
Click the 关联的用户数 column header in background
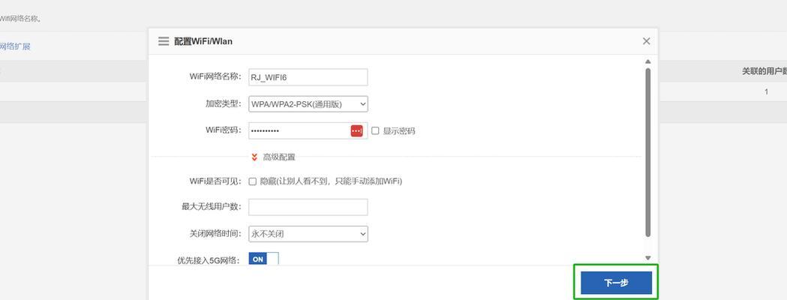coord(764,72)
